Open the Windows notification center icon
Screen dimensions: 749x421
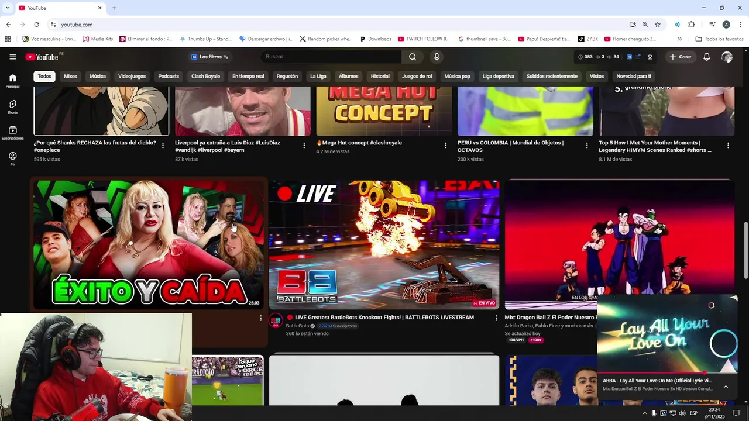736,413
